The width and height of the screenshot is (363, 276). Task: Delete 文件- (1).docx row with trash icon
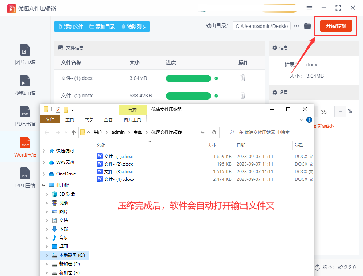point(242,78)
